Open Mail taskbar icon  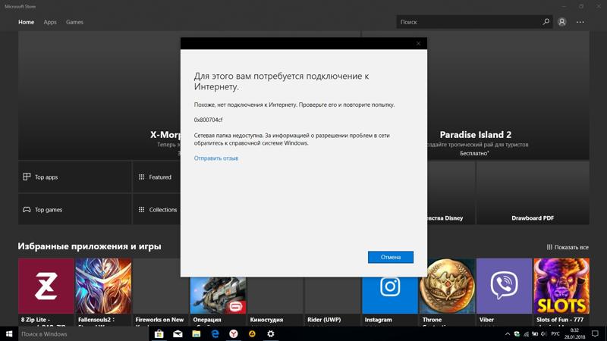click(x=178, y=333)
